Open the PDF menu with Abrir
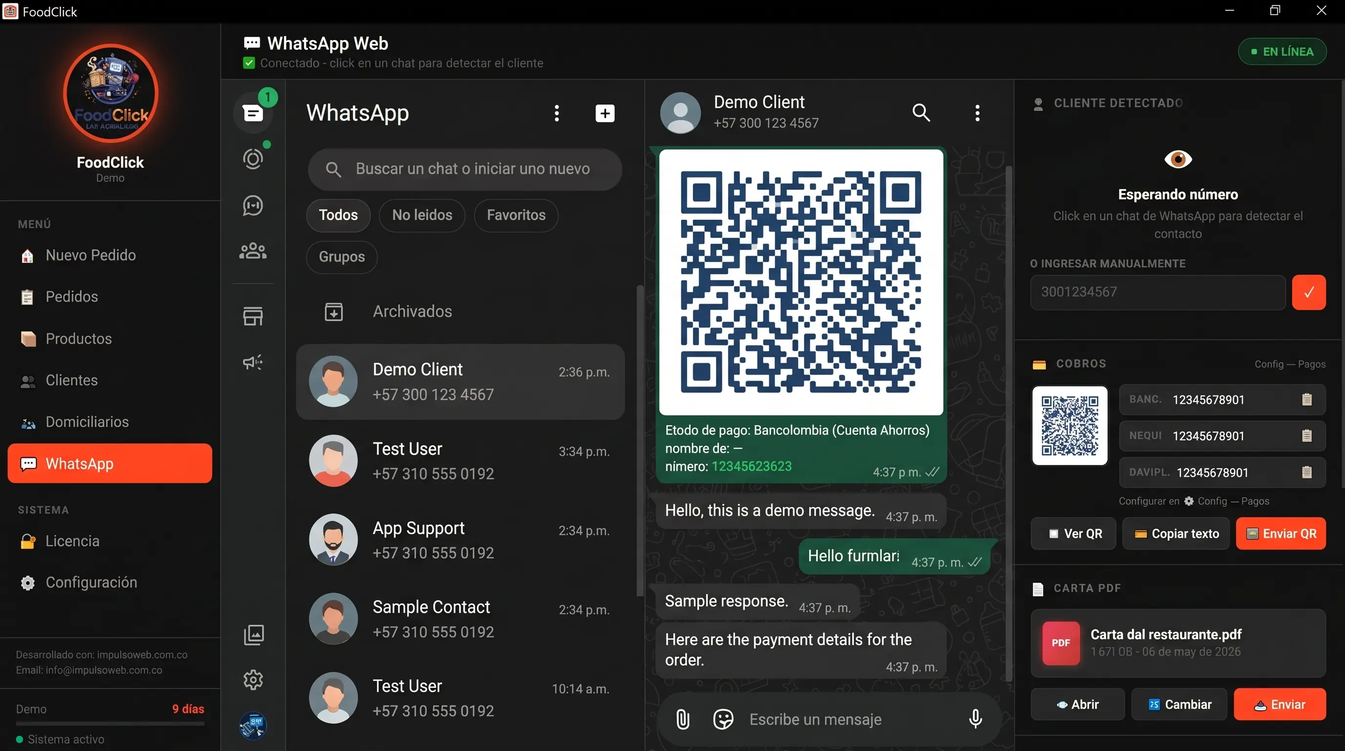 (1078, 705)
